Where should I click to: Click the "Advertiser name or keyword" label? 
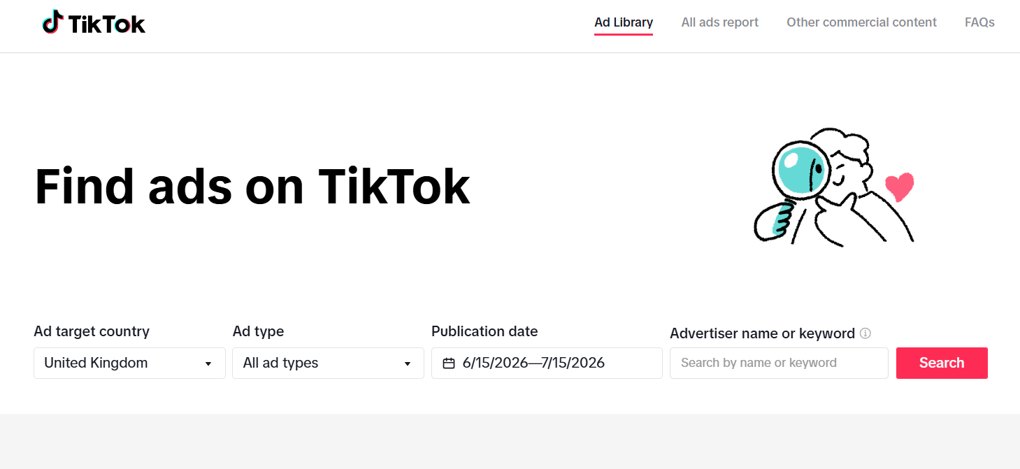point(762,333)
